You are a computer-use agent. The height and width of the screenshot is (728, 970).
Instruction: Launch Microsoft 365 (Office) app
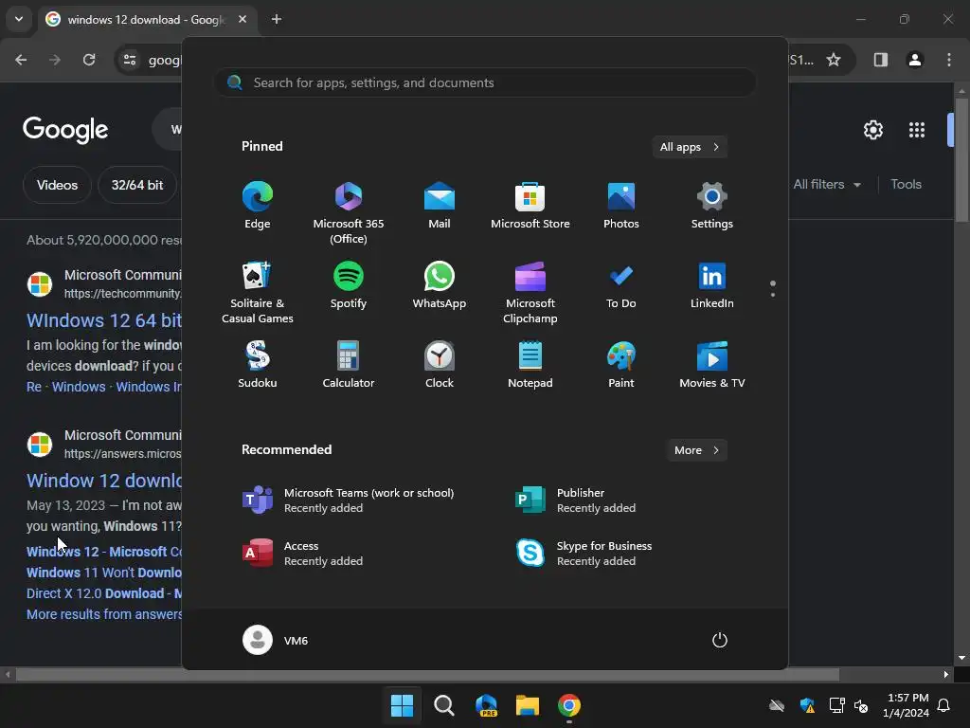click(x=349, y=213)
